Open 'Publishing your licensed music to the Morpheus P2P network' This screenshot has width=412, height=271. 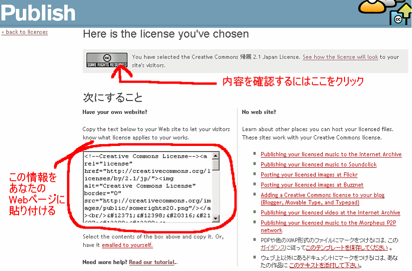[328, 226]
